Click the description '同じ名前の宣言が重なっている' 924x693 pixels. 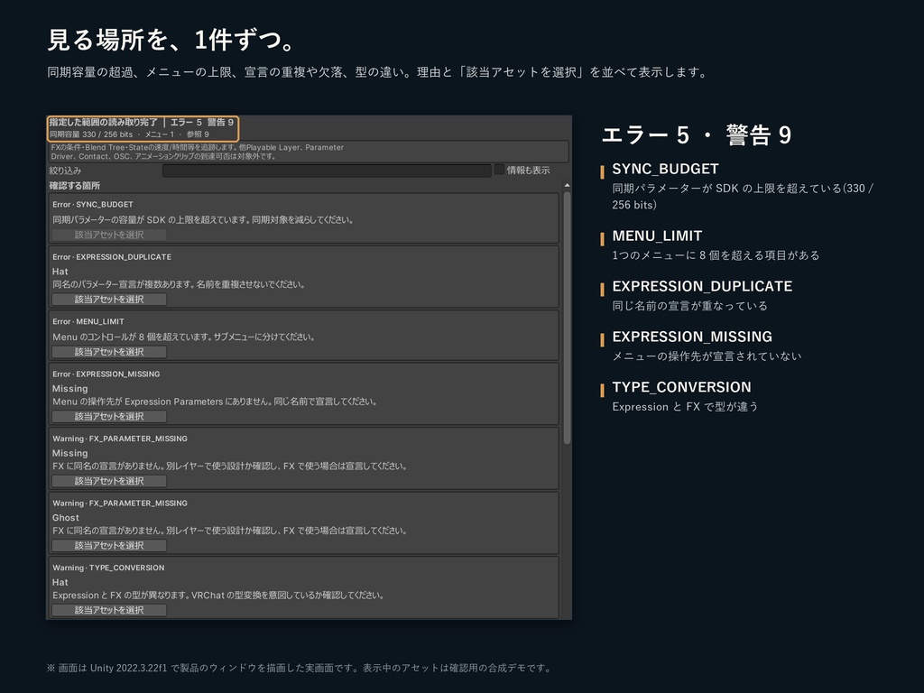pyautogui.click(x=690, y=306)
